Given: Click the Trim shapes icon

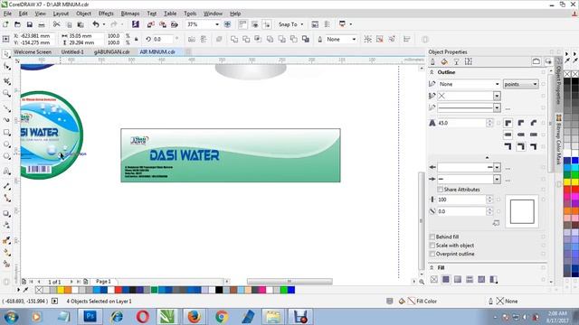Looking at the screenshot, I should coord(246,39).
